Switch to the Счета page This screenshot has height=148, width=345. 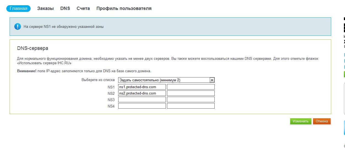[x=83, y=8]
